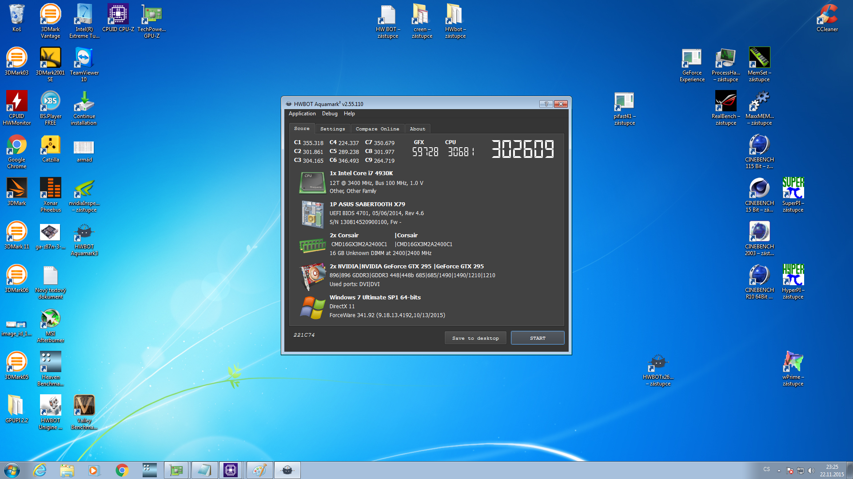This screenshot has width=853, height=479.
Task: Open the Debug menu
Action: [x=330, y=114]
